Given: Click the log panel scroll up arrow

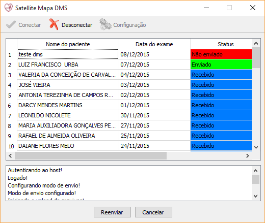Looking at the screenshot, I should [255, 171].
